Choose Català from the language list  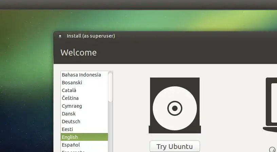(84, 90)
